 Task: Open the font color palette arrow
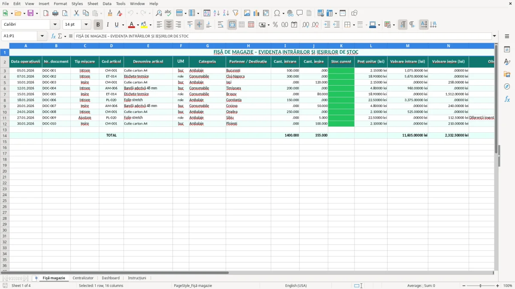[138, 25]
